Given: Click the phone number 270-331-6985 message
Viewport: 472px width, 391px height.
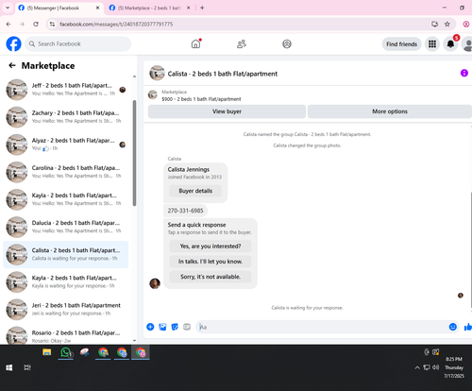Looking at the screenshot, I should (185, 211).
